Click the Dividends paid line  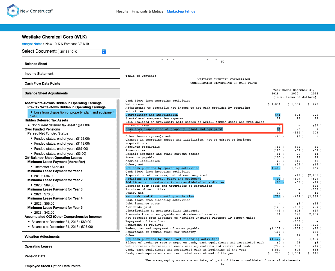click(x=138, y=207)
